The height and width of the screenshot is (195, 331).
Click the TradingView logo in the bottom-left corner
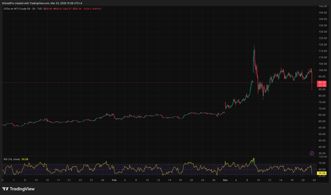[18, 189]
